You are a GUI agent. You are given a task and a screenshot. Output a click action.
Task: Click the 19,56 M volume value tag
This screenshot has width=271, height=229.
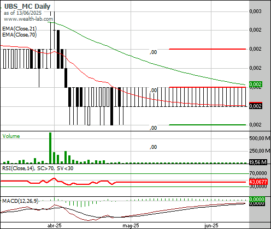click(x=258, y=162)
